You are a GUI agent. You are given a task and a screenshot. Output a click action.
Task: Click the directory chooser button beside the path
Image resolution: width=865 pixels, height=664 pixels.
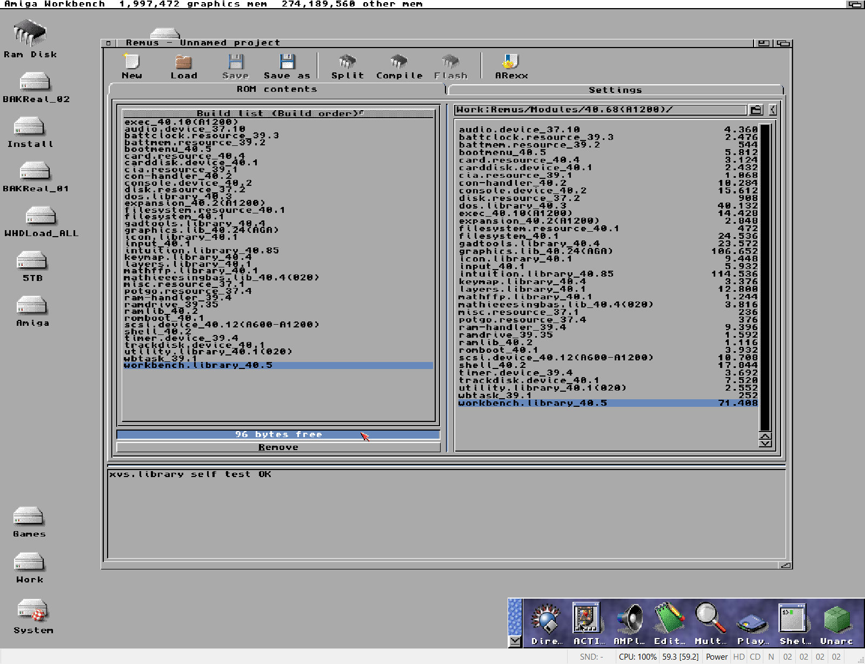pos(756,110)
